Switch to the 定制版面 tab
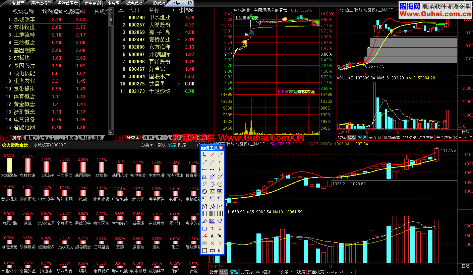The image size is (473, 275). coord(16,3)
